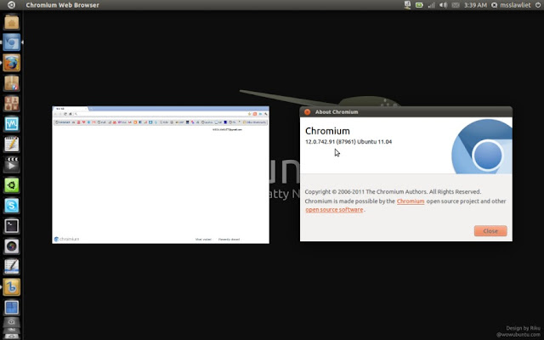
Task: Launch Skype from the dock
Action: coord(11,206)
